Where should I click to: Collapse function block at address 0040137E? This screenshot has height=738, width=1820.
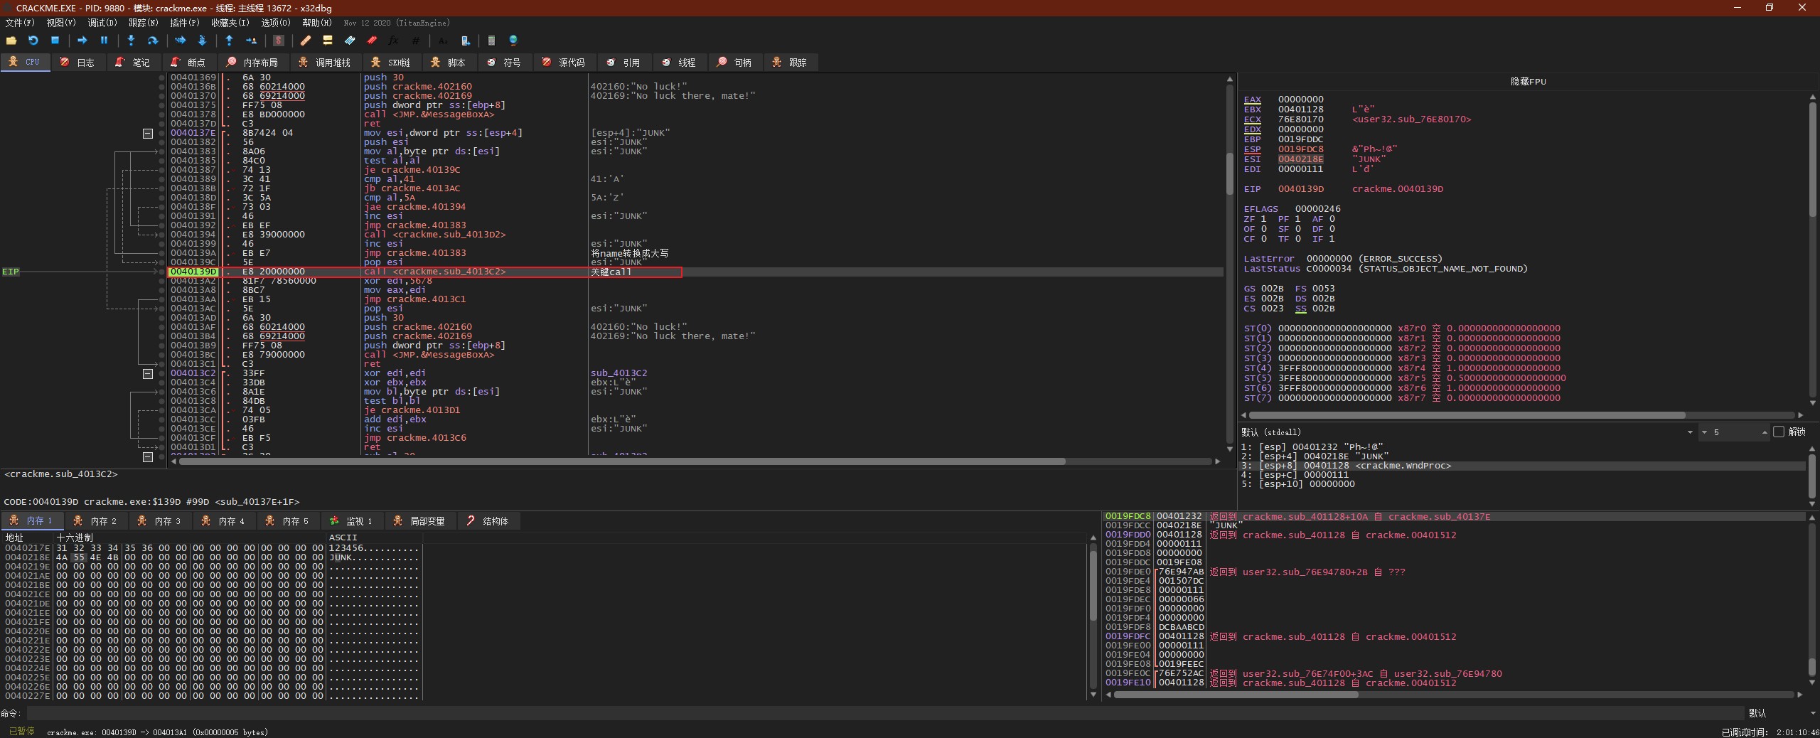147,133
